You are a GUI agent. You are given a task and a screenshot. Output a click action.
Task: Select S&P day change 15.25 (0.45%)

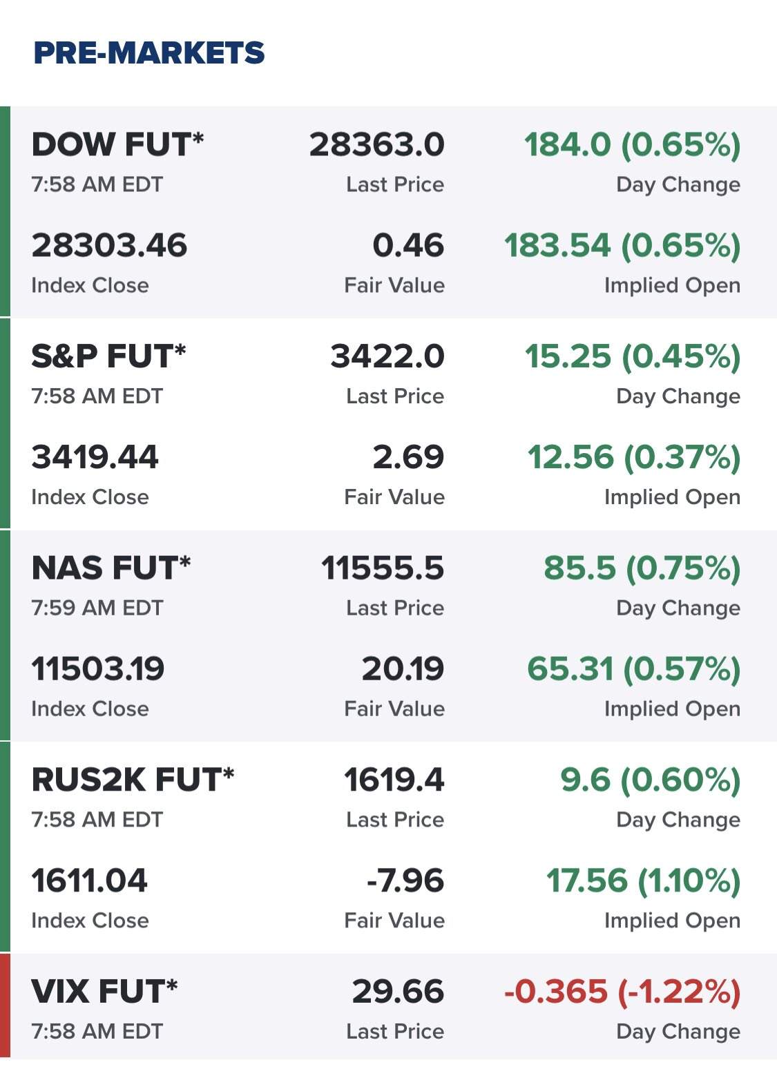(x=633, y=357)
